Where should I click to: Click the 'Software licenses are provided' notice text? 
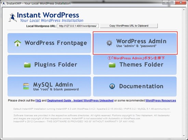pos(92,117)
